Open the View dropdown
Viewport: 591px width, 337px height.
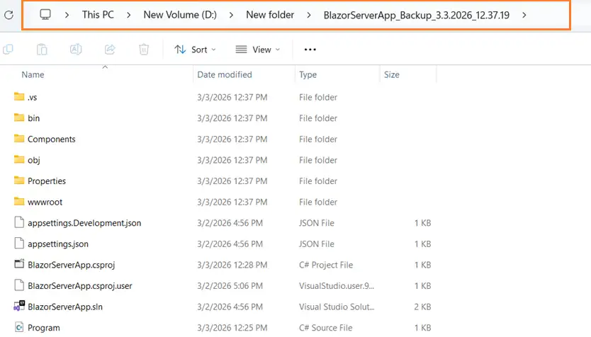258,50
